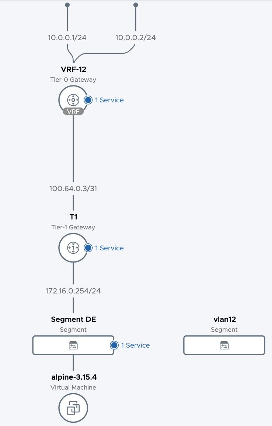Open the 1 Service link for T1

coord(109,248)
